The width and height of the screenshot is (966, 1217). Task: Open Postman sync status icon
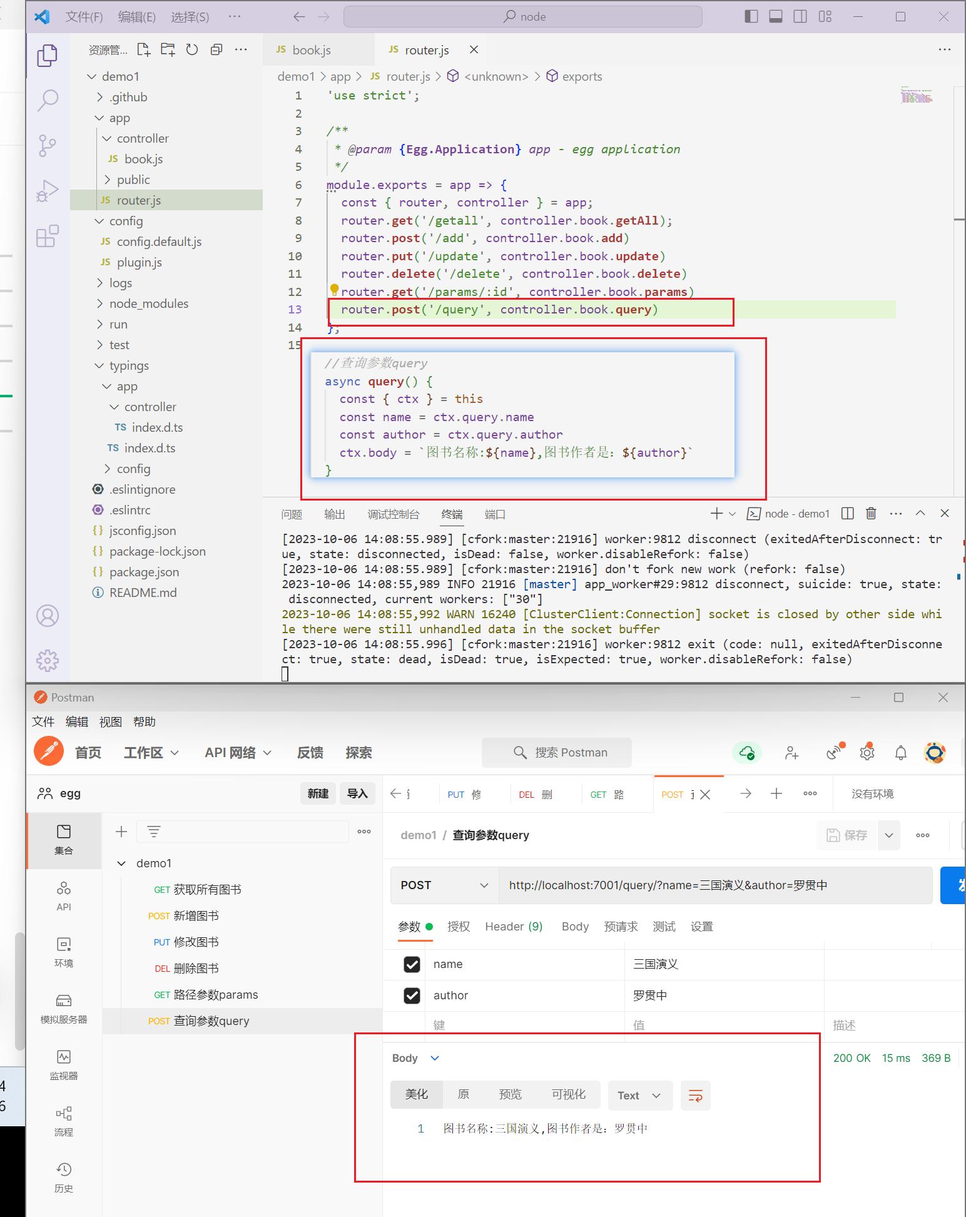tap(747, 752)
